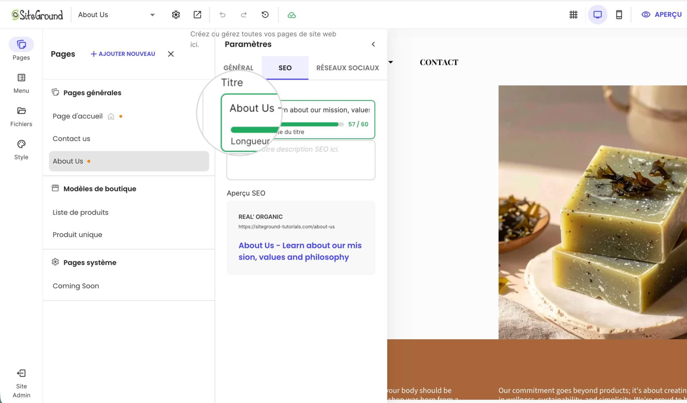687x403 pixels.
Task: Click the APERÇU preview button
Action: click(x=662, y=15)
